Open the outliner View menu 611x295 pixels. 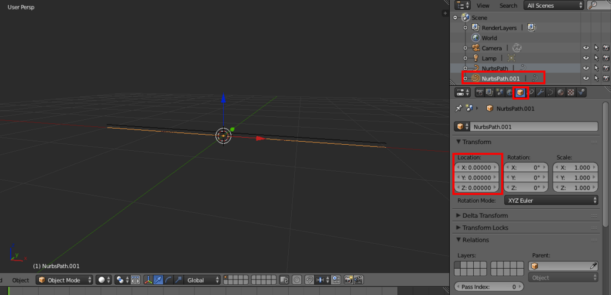point(483,5)
